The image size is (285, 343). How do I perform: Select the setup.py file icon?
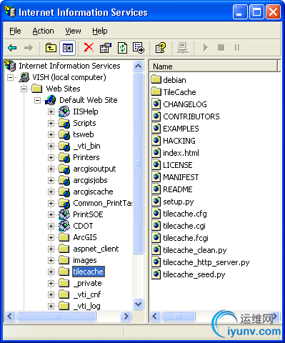[x=156, y=202]
